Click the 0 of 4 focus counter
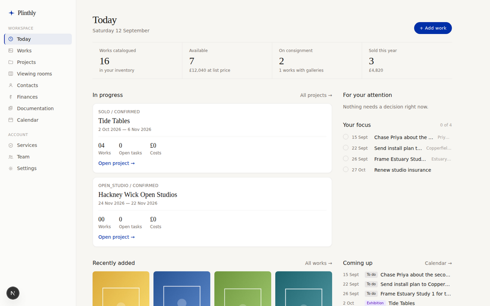 (446, 125)
